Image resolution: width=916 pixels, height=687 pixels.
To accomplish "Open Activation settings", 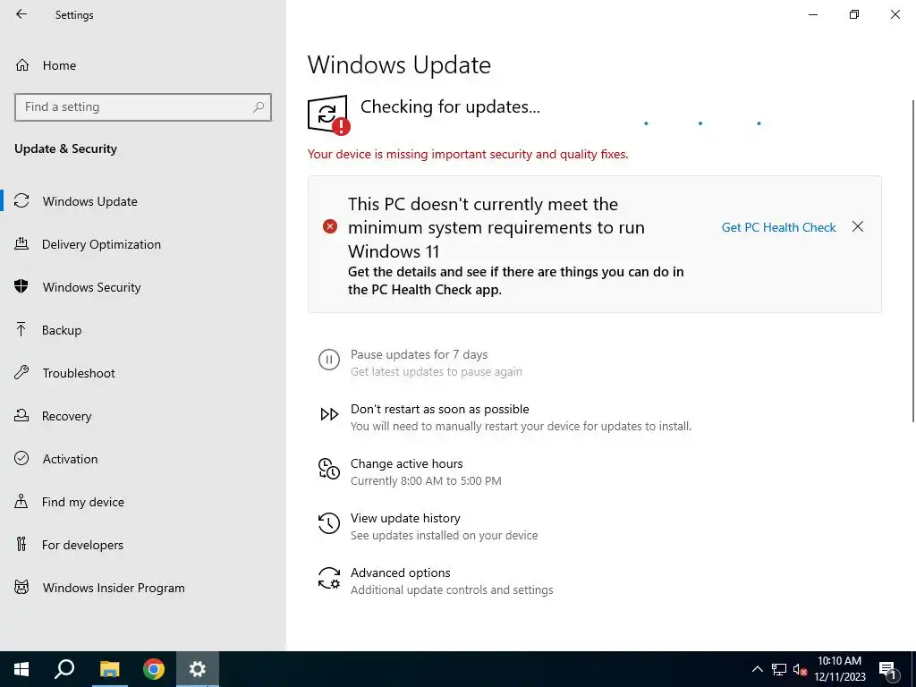I will tap(70, 459).
